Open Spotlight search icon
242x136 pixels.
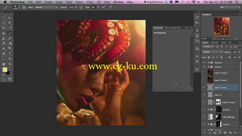point(237,2)
